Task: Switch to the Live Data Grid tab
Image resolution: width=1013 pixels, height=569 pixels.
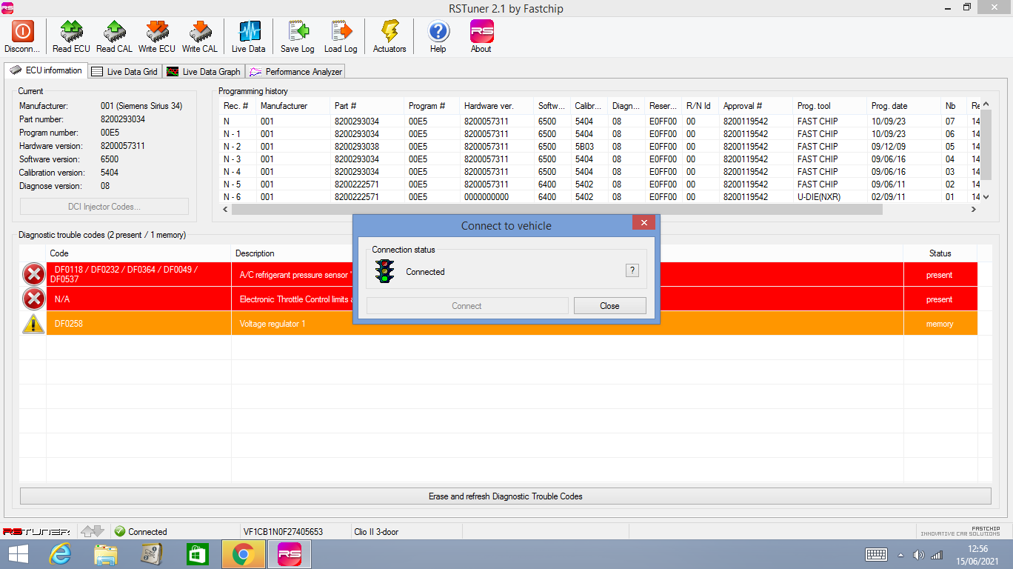Action: (x=124, y=72)
